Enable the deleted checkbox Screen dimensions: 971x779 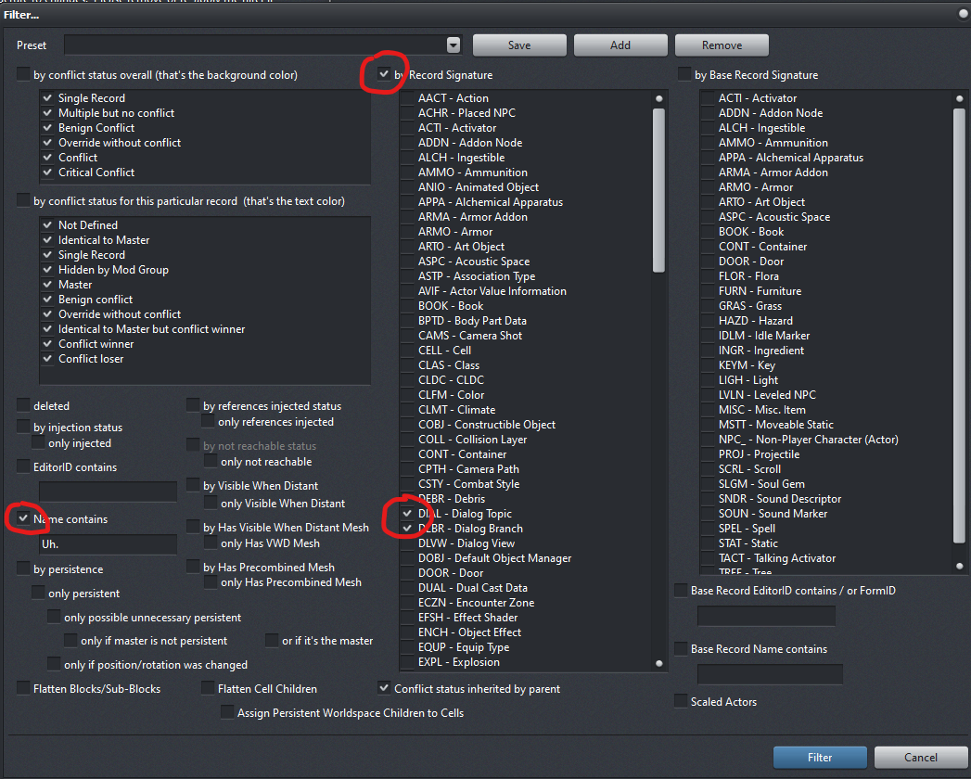point(23,405)
